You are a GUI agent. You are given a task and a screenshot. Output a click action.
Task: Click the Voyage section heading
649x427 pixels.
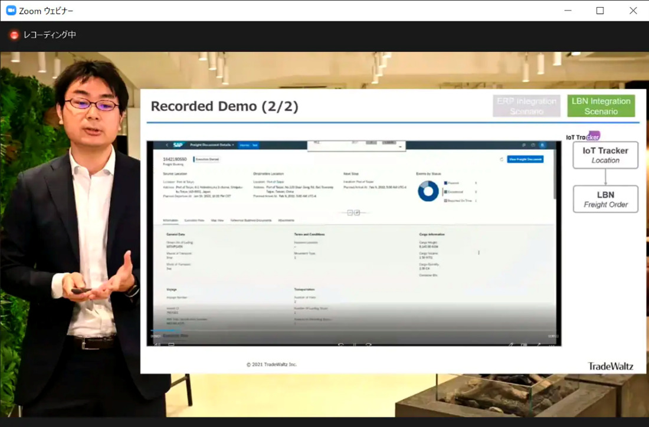(x=171, y=290)
